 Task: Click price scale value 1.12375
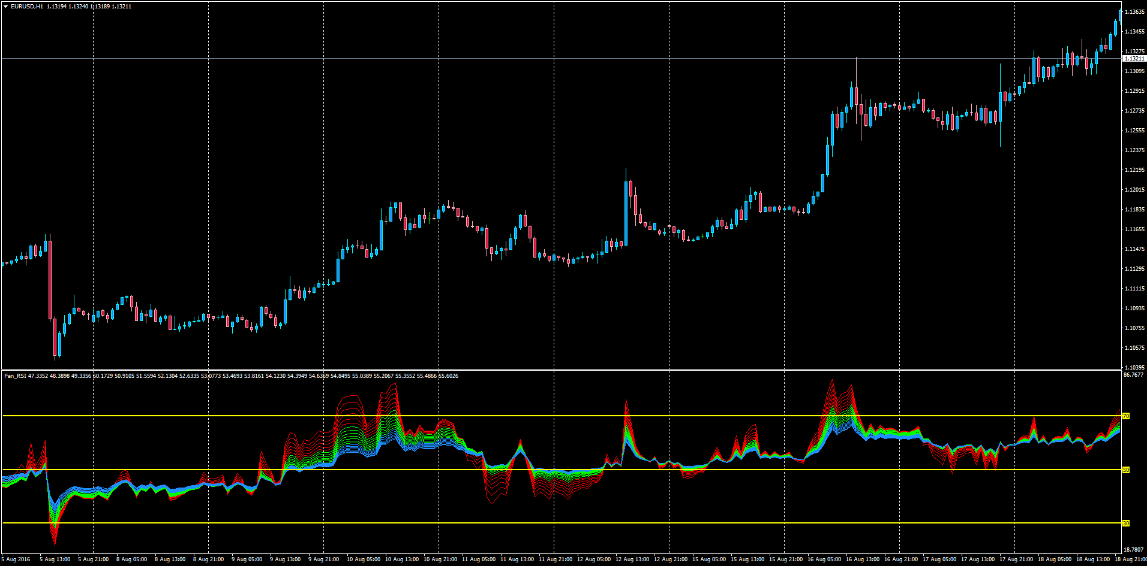point(1134,150)
